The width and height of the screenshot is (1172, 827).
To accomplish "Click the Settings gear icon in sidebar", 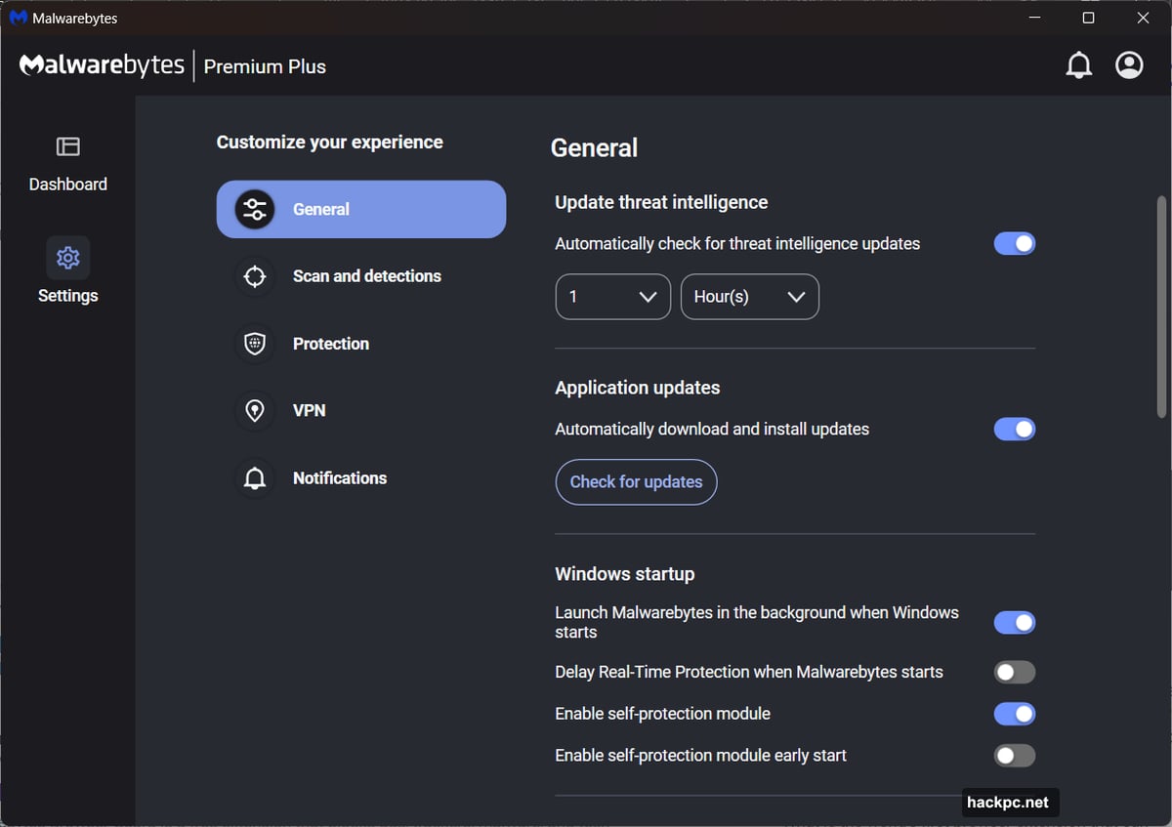I will point(67,257).
